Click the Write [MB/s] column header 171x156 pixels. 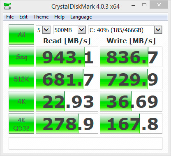(x=131, y=41)
